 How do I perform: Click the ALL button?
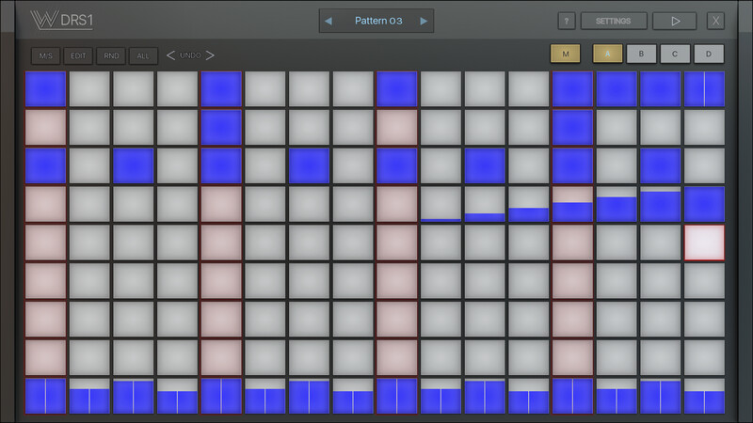pyautogui.click(x=143, y=55)
